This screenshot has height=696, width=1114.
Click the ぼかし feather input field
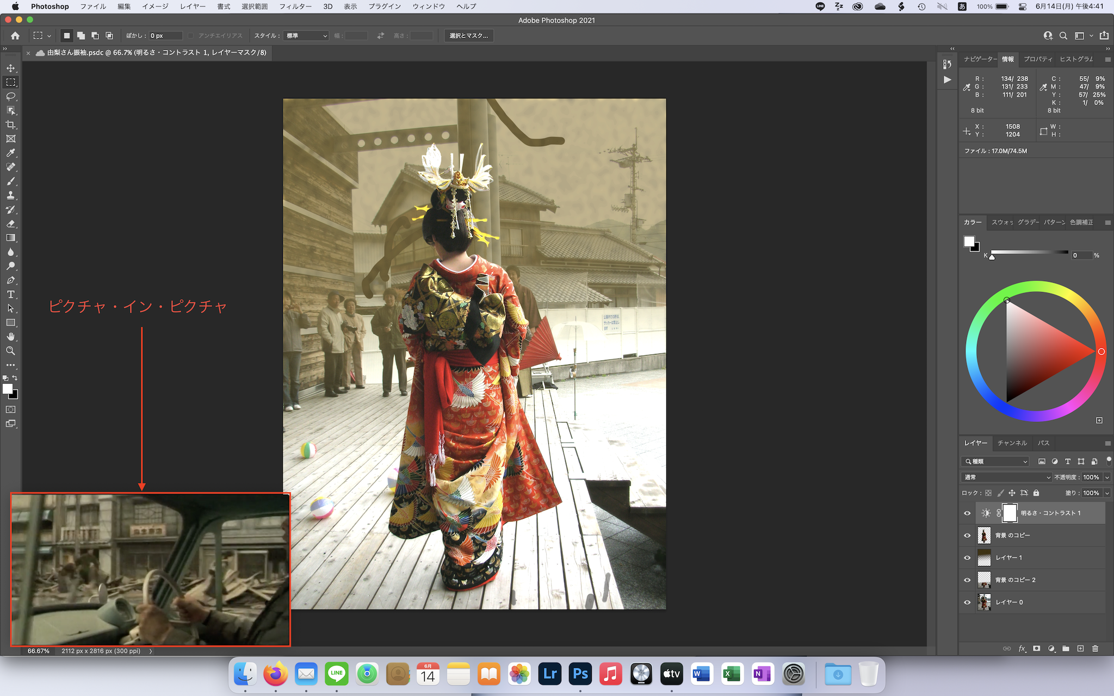point(165,36)
